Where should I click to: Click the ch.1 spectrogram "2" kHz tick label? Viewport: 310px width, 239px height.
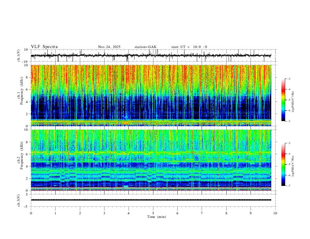pos(27,114)
